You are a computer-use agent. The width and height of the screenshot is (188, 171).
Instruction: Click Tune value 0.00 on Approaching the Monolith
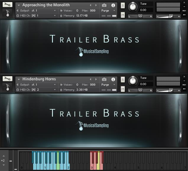tap(143, 10)
